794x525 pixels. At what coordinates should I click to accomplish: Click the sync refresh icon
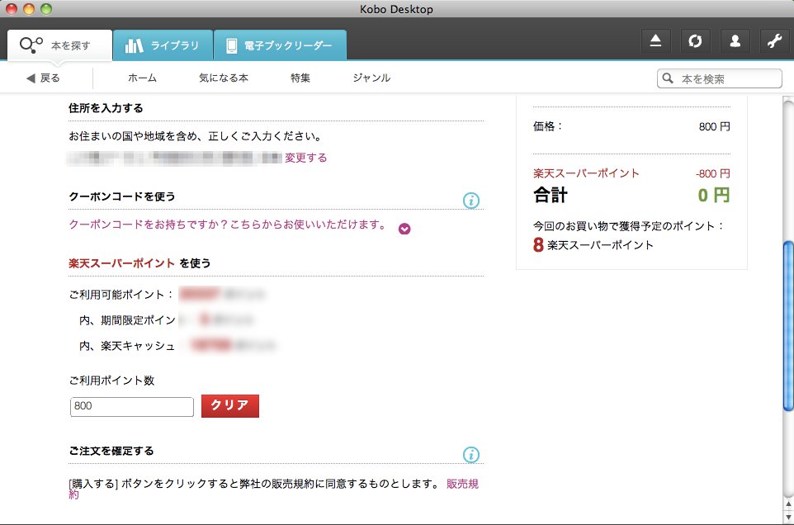pos(695,41)
